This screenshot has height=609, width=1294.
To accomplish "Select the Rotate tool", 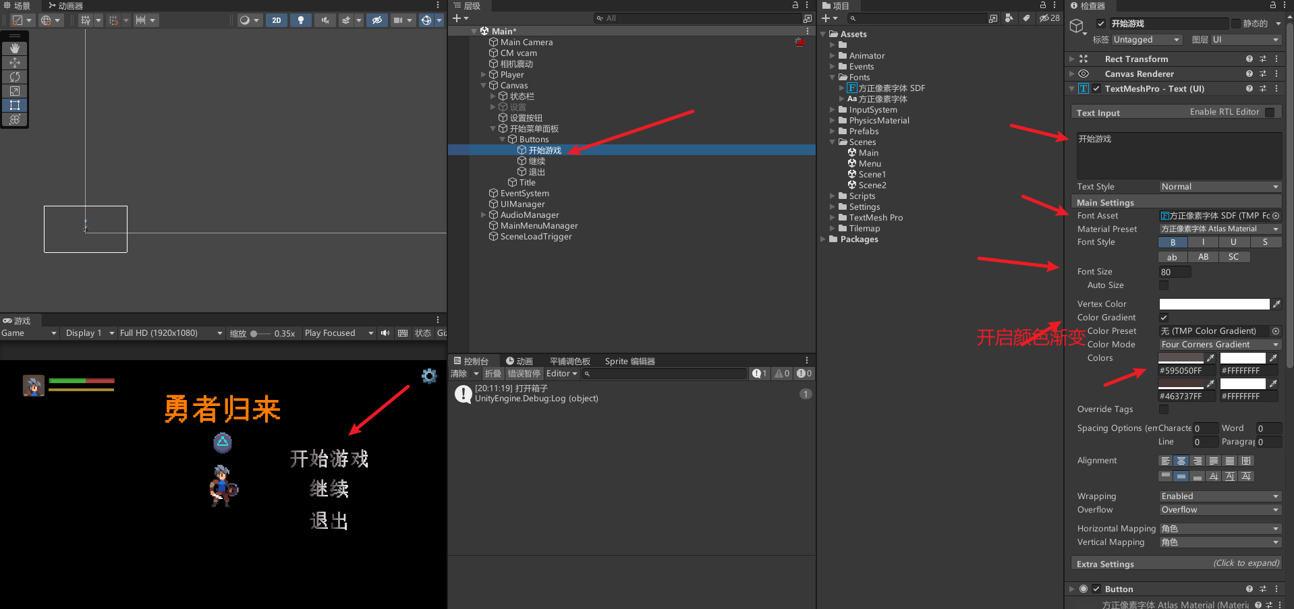I will coord(14,76).
